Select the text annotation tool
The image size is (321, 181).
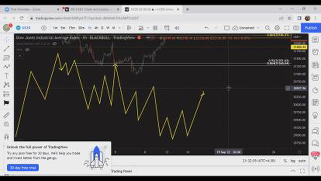(7, 76)
